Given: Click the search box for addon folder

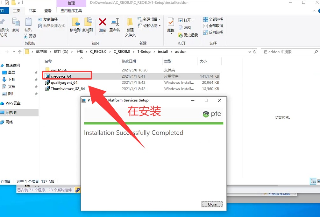Looking at the screenshot, I should click(x=287, y=52).
